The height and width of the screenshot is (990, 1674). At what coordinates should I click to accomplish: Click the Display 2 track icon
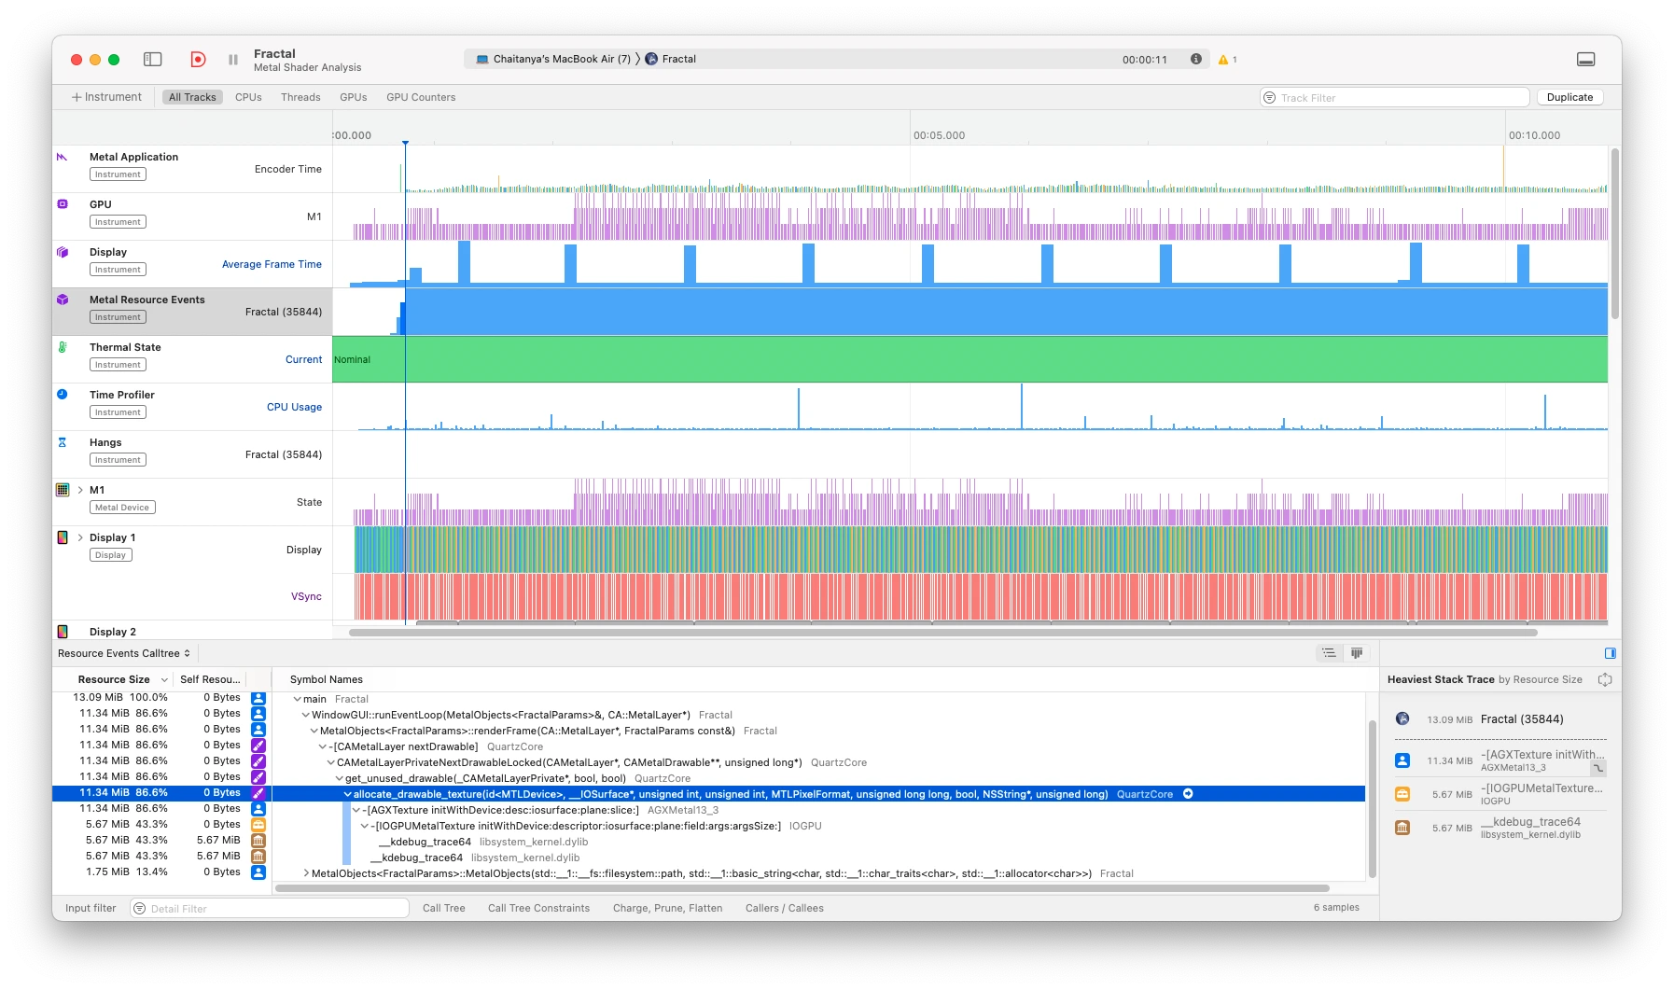click(x=63, y=632)
